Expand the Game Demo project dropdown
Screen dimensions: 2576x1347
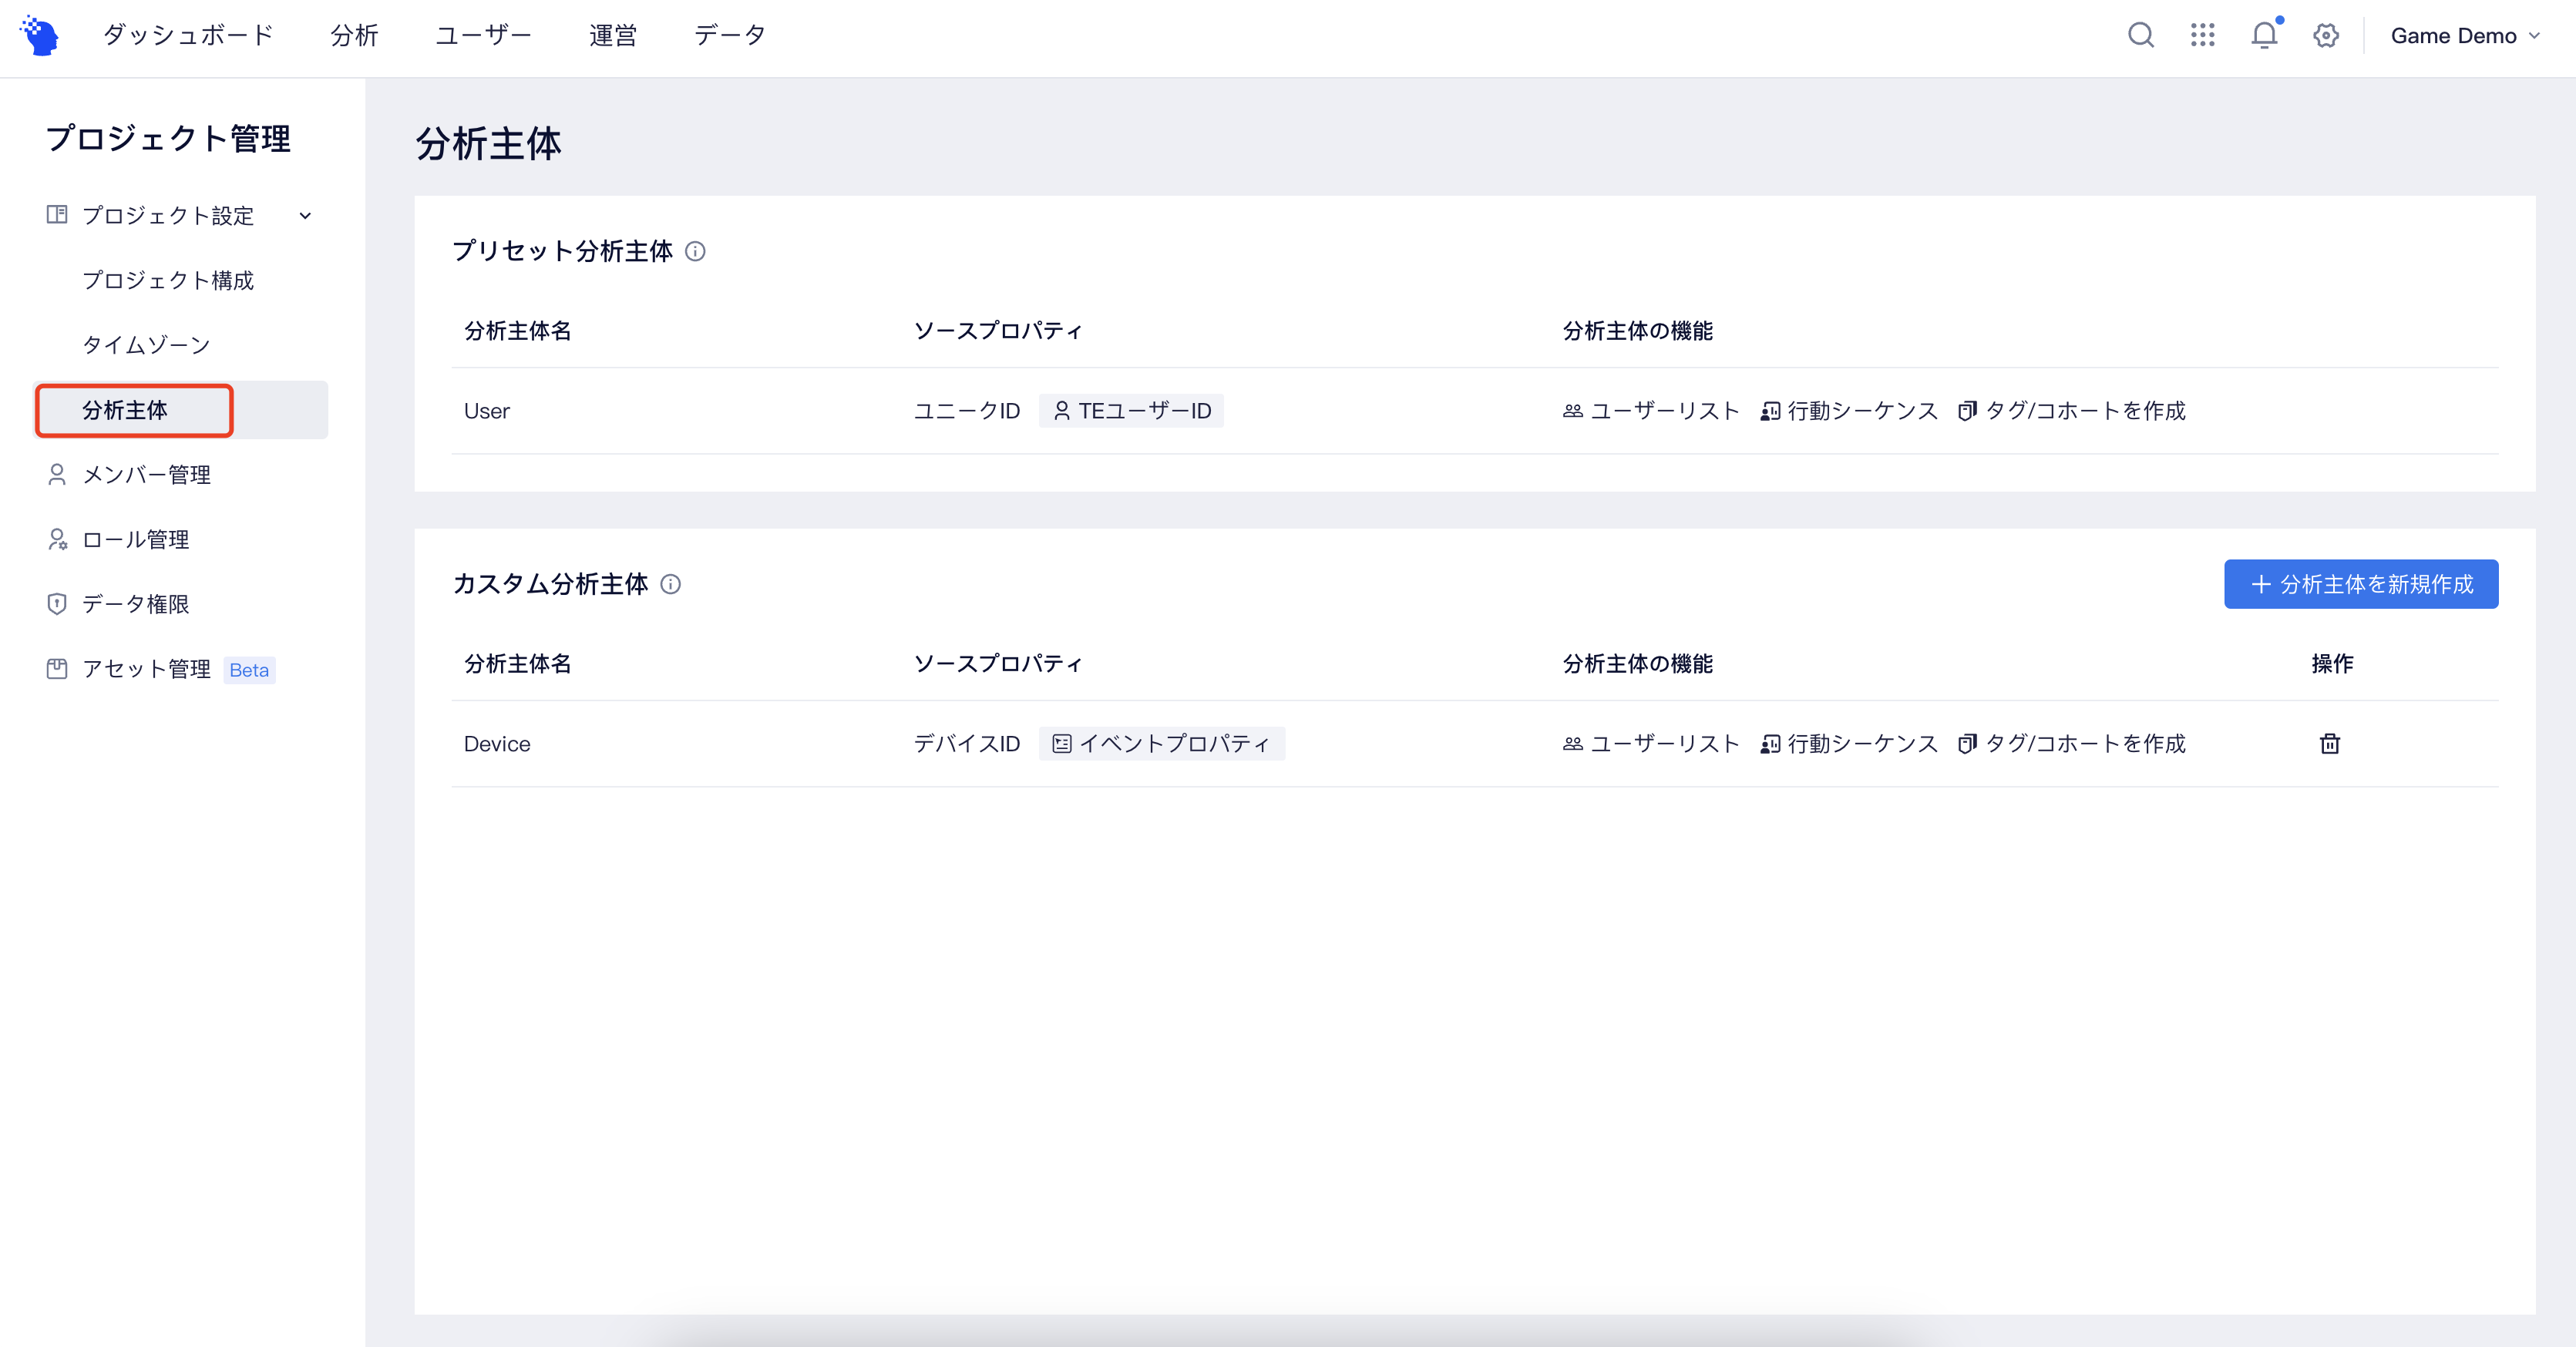click(2465, 36)
